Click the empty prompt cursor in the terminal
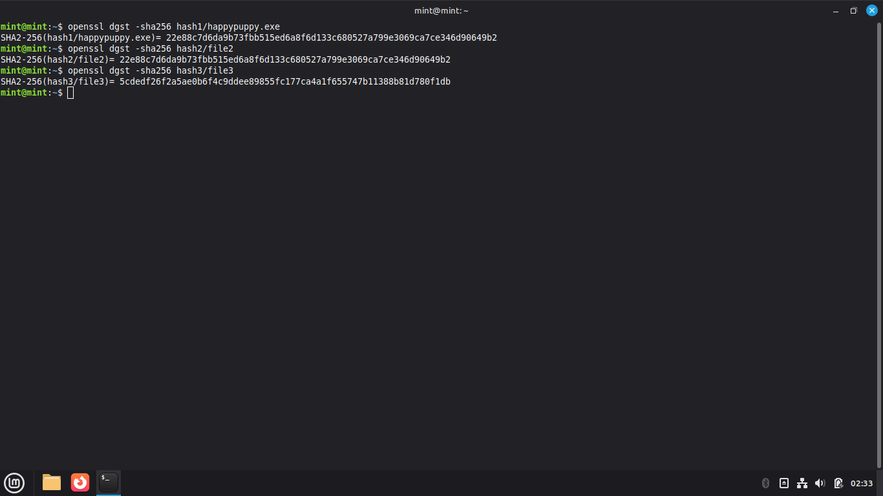883x496 pixels. coord(70,93)
